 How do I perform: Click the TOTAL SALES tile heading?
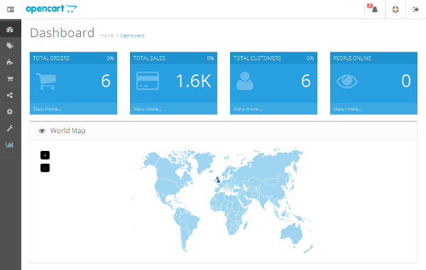[x=149, y=58]
